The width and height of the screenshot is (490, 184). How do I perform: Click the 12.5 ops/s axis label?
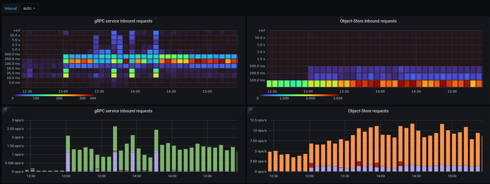[x=258, y=120]
